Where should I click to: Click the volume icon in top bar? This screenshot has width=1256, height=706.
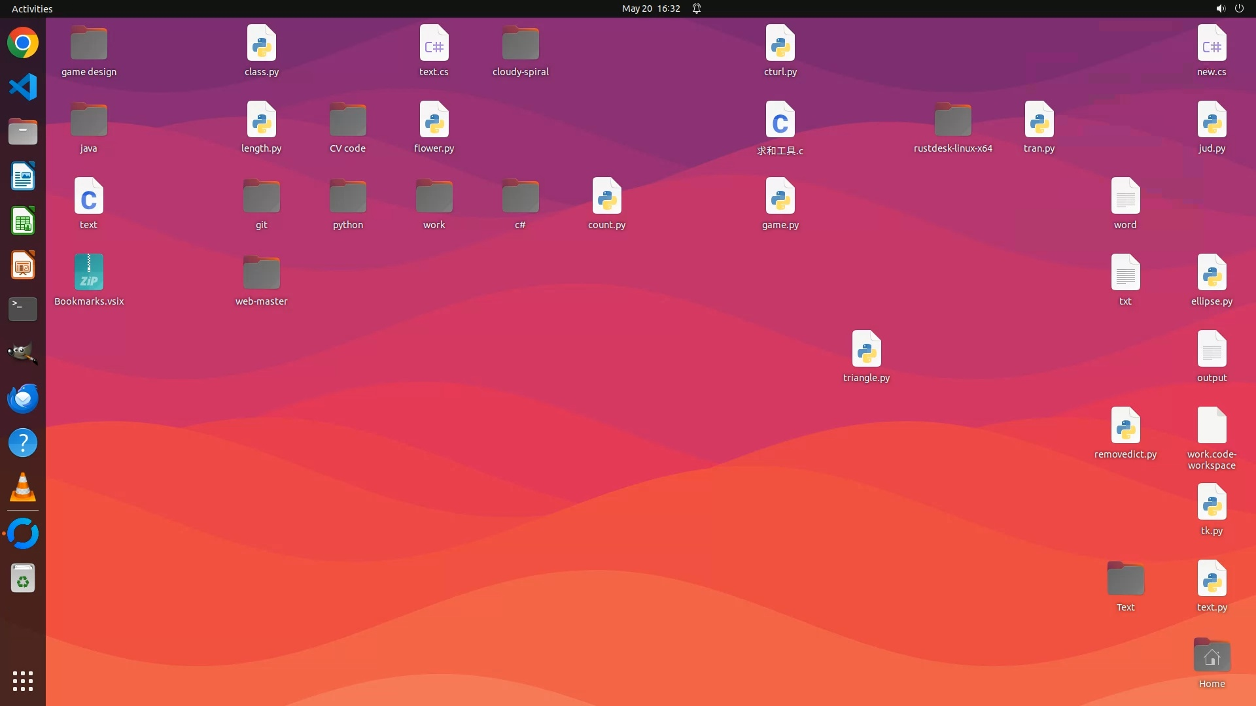pos(1220,8)
